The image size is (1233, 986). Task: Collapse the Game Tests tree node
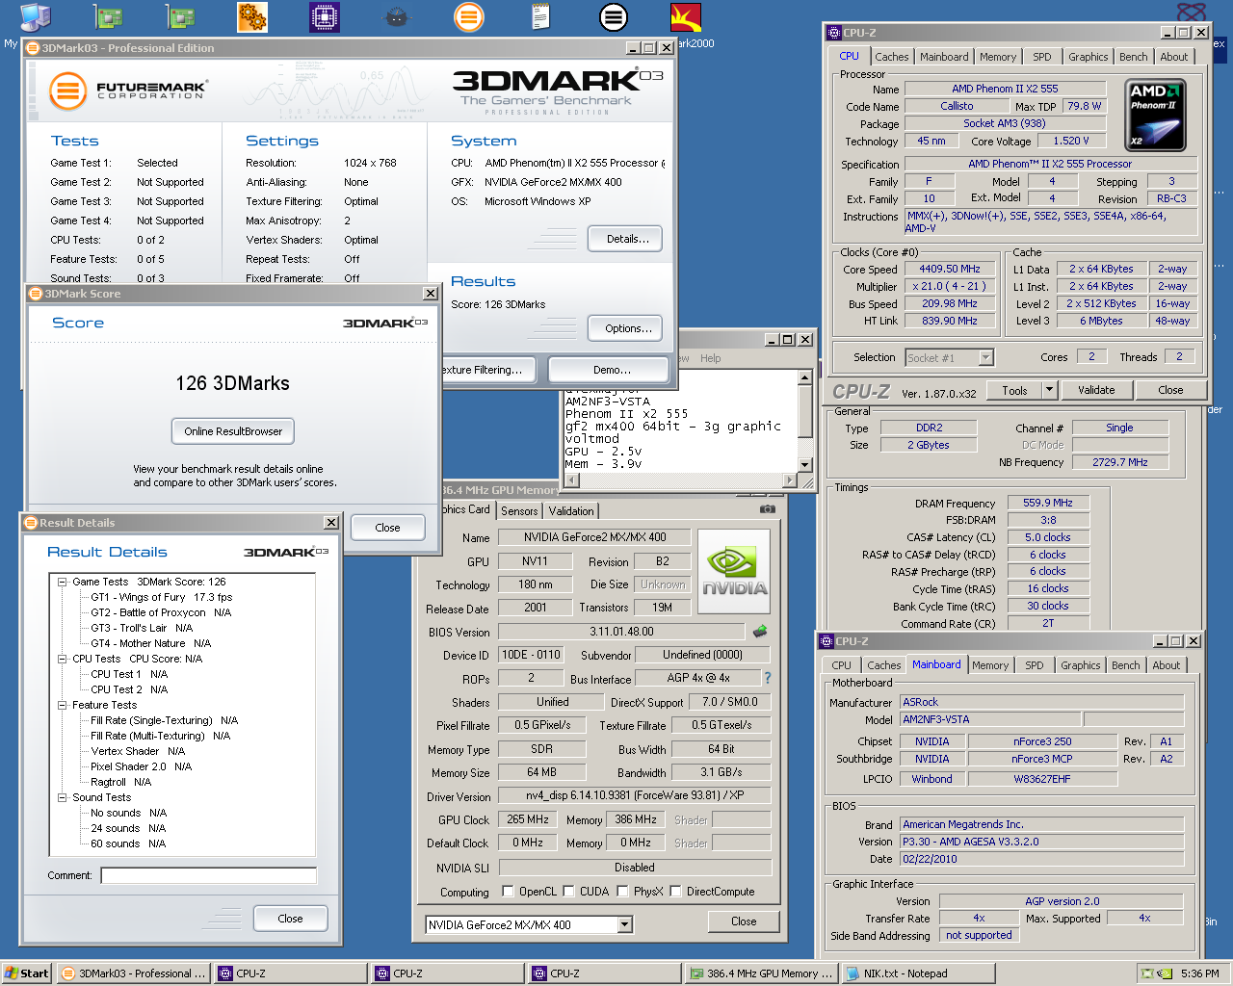[62, 582]
